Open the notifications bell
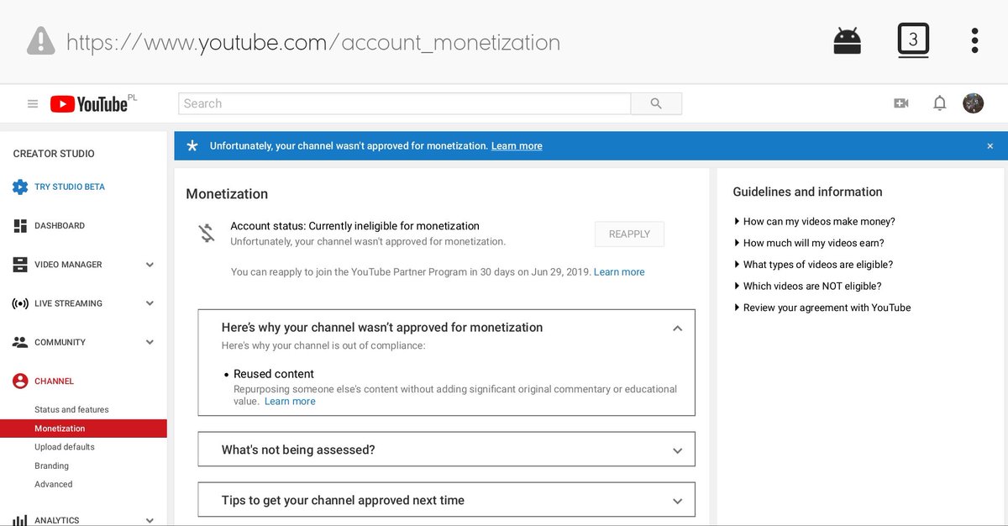1008x526 pixels. tap(940, 103)
